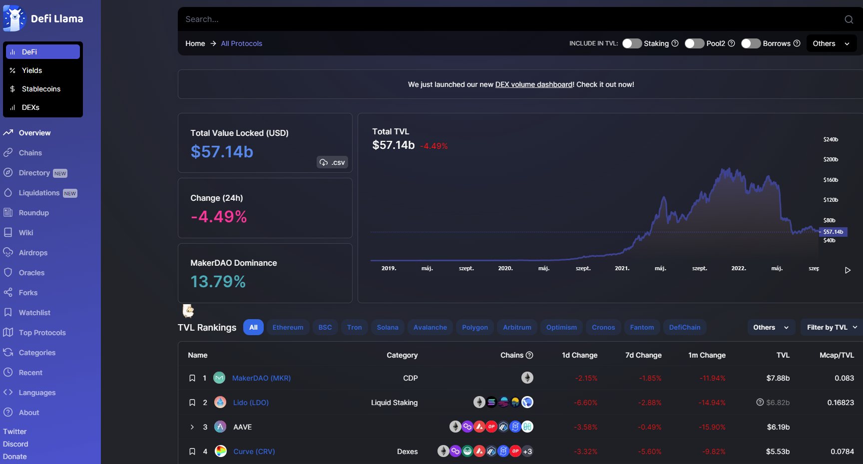The height and width of the screenshot is (464, 863).
Task: Bookmark the MakerDAO row
Action: [x=192, y=378]
